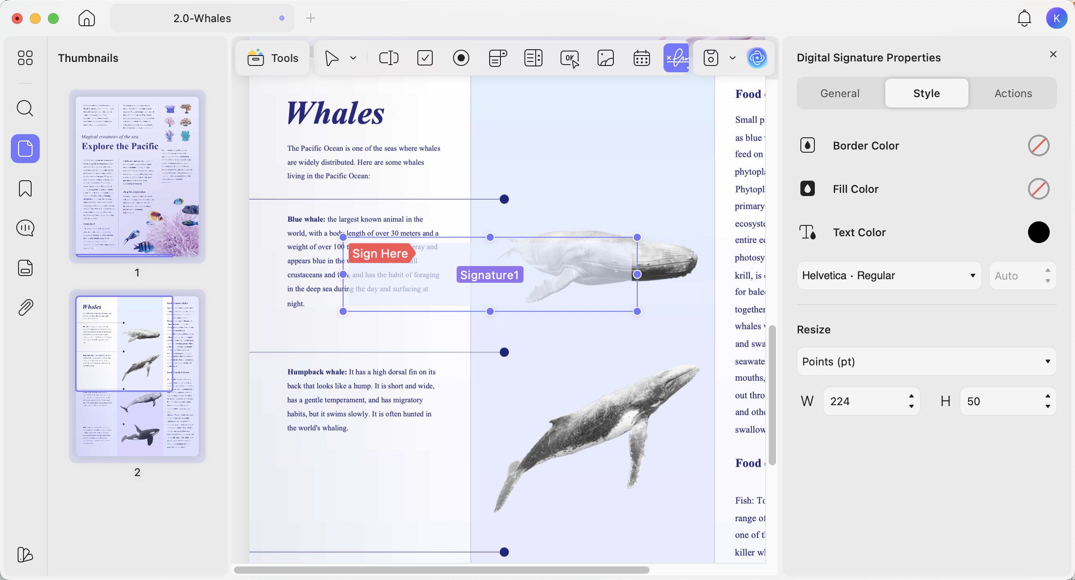
Task: Select the 2.0-Whales document tab
Action: [202, 18]
